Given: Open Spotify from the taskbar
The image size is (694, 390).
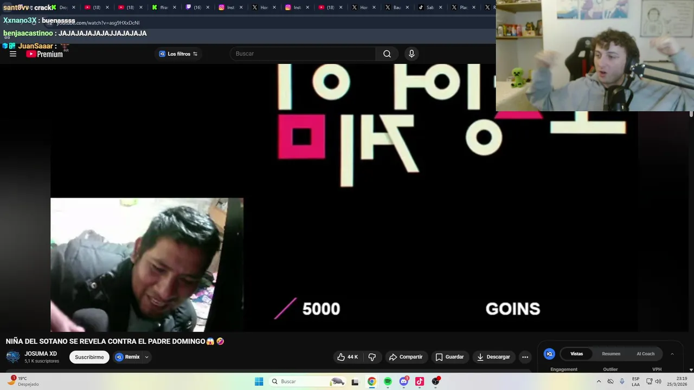Looking at the screenshot, I should point(388,381).
